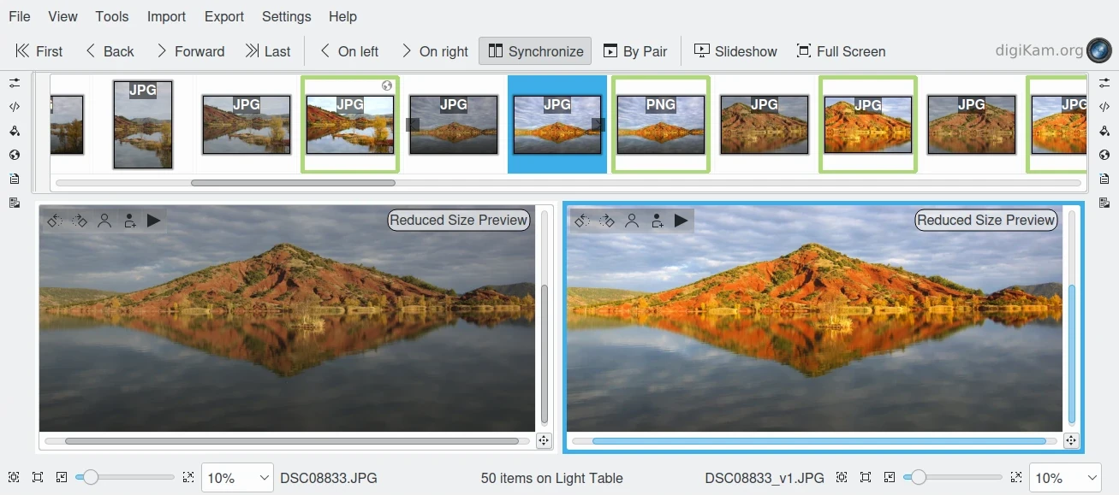Viewport: 1119px width, 495px height.
Task: Expand the right 10% zoom dropdown
Action: [x=1064, y=478]
